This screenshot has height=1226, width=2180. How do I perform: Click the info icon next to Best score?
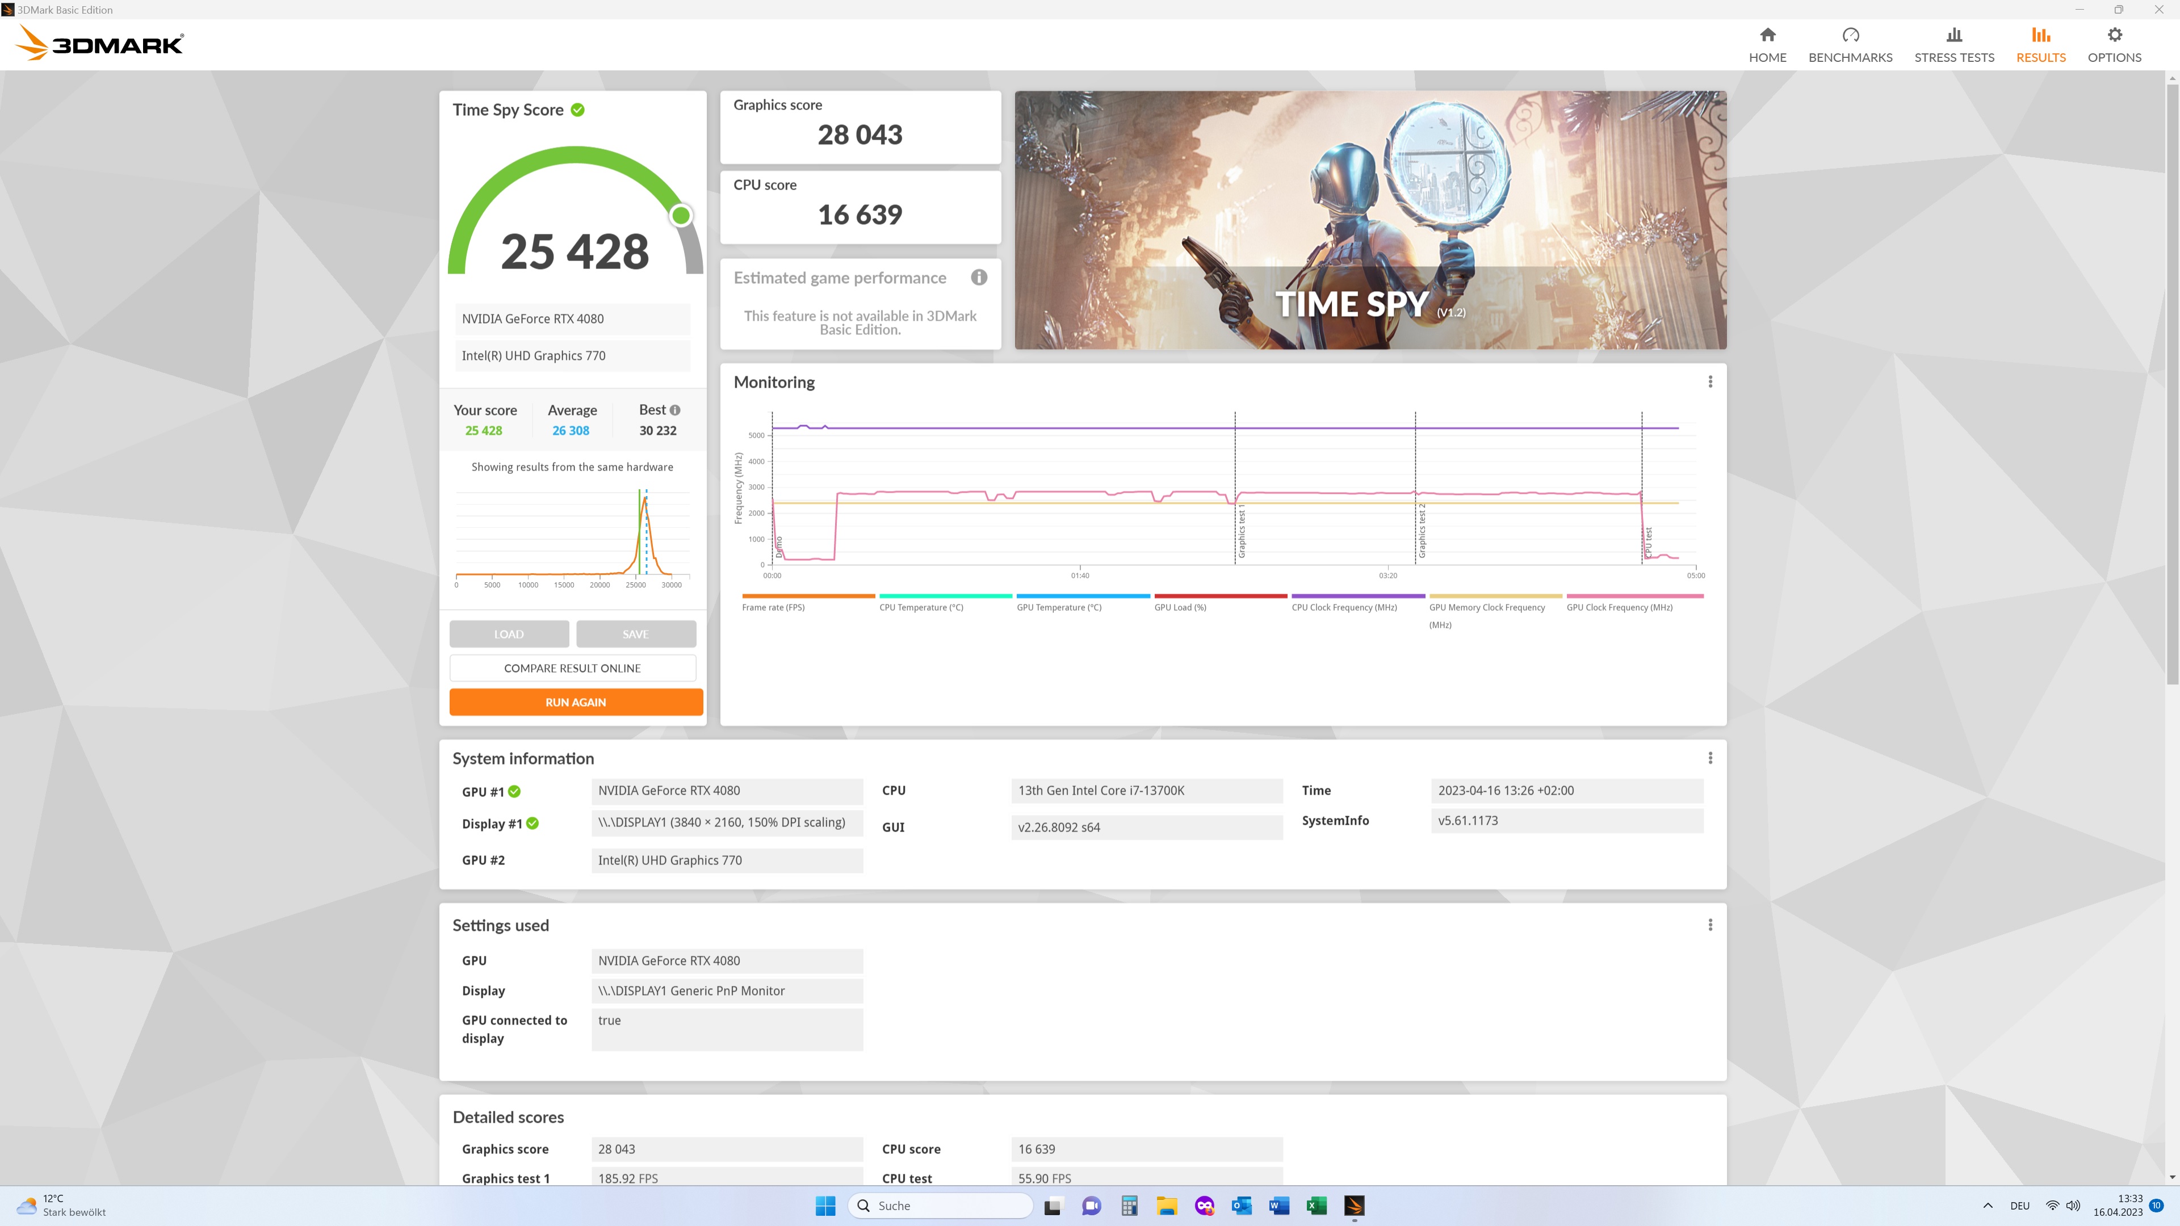pyautogui.click(x=674, y=410)
